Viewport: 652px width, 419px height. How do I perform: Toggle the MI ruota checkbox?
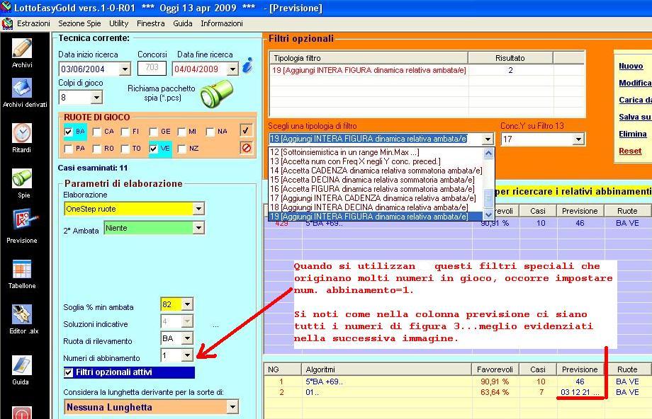[x=181, y=132]
